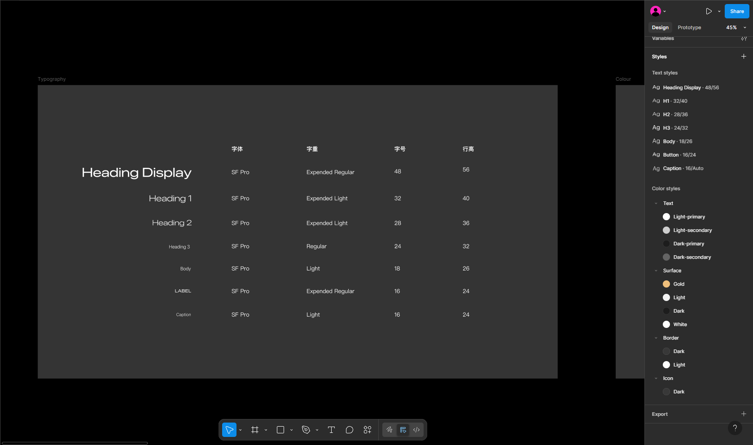Switch to Design mode in the toolbar
The width and height of the screenshot is (753, 445).
coord(403,430)
